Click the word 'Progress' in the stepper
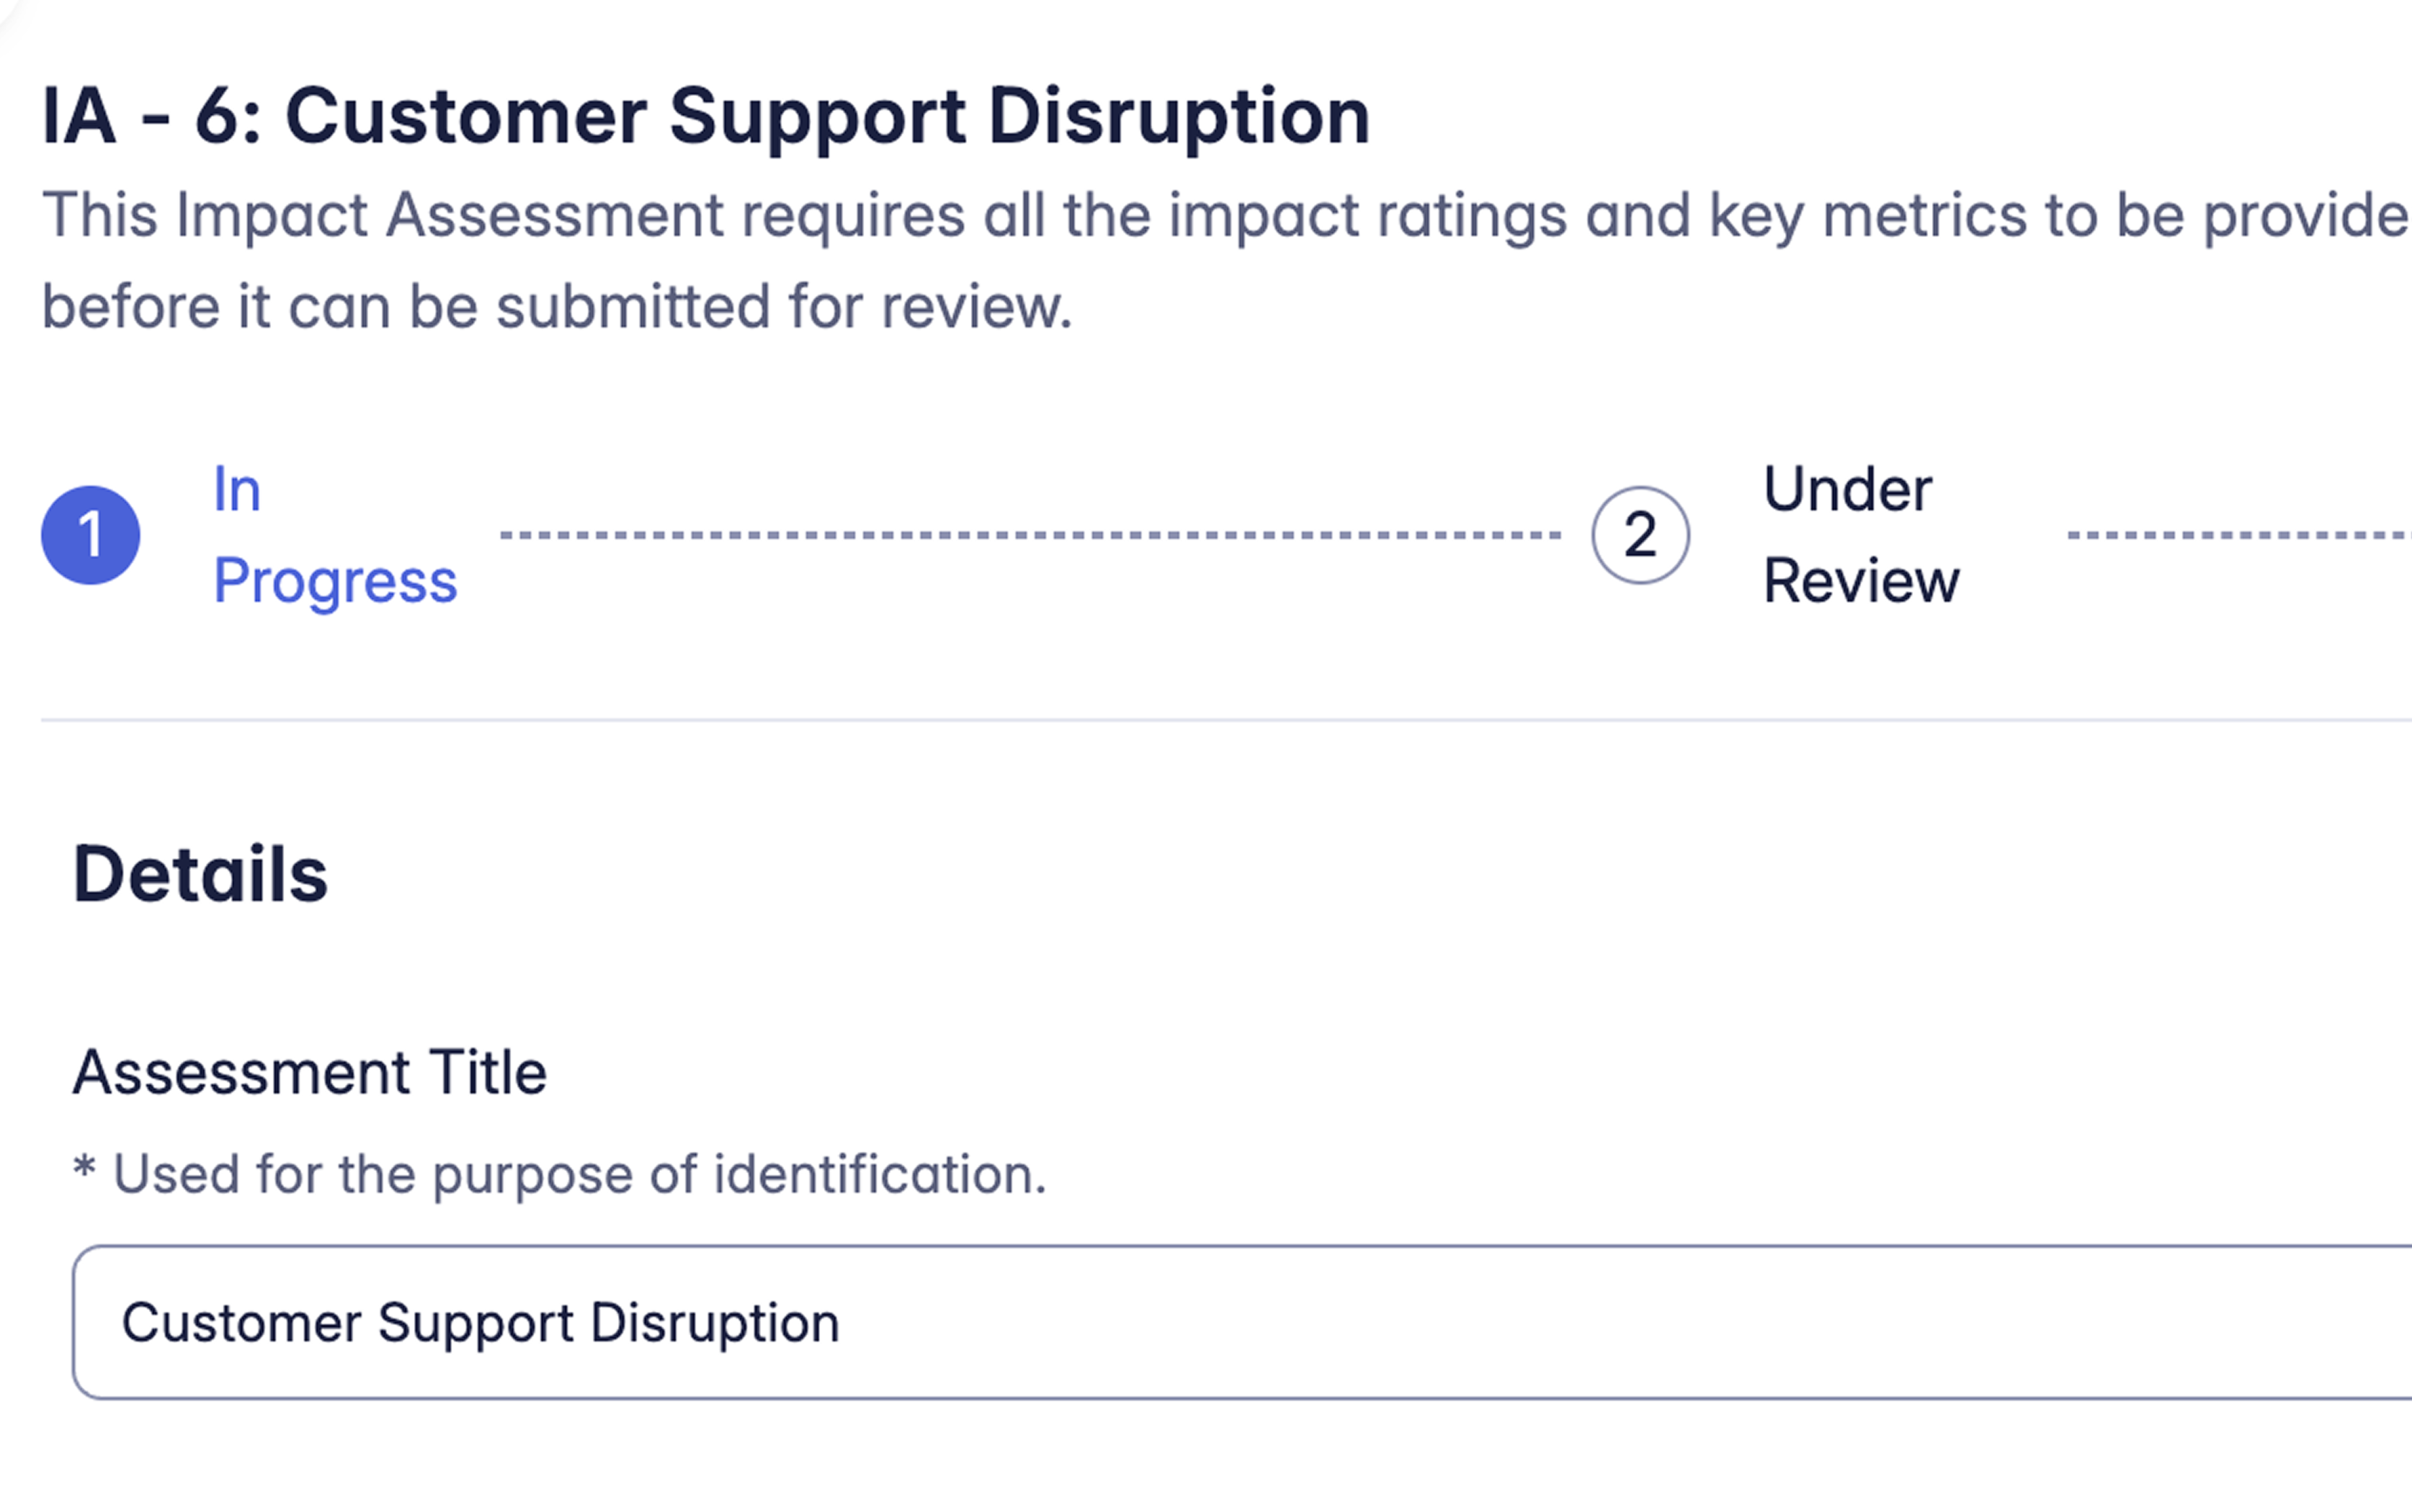Viewport: 2412px width, 1512px height. coord(334,581)
